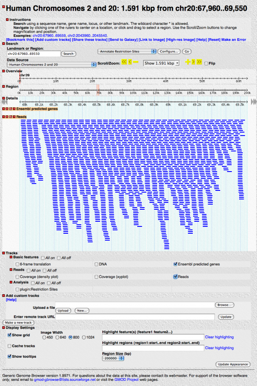Screen dimensions: 257x386
Task: Collapse the Region section
Action: click(4, 86)
